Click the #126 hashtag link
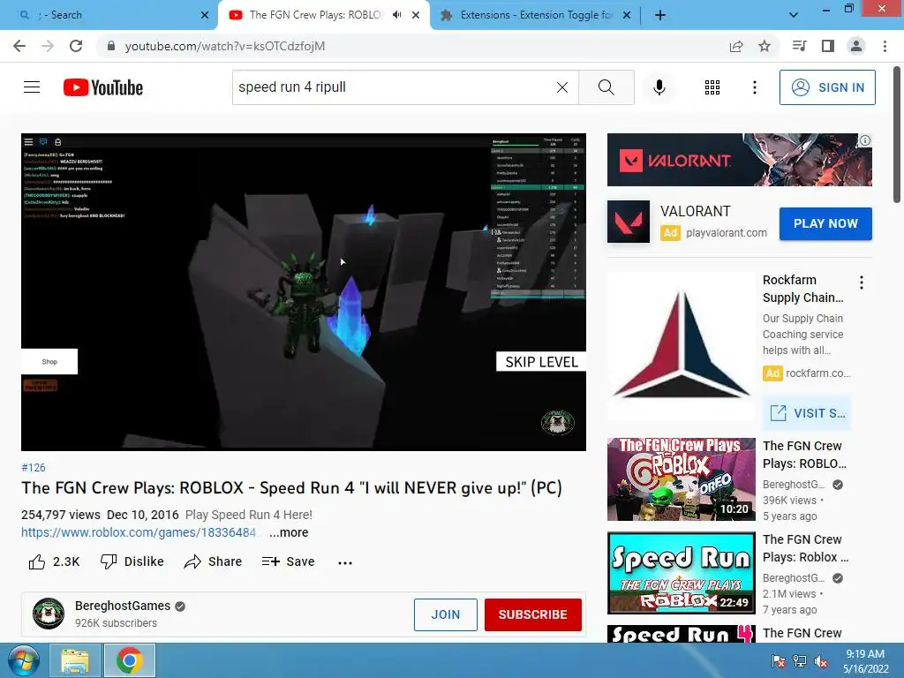Image resolution: width=904 pixels, height=678 pixels. (x=34, y=468)
